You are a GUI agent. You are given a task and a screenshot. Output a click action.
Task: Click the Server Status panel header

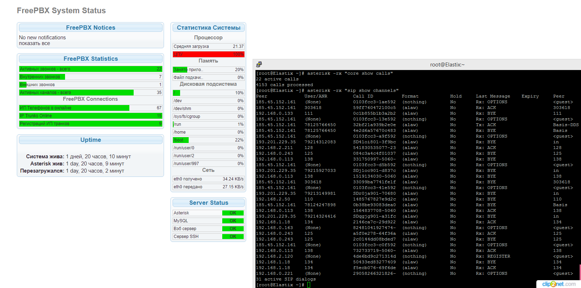click(208, 203)
